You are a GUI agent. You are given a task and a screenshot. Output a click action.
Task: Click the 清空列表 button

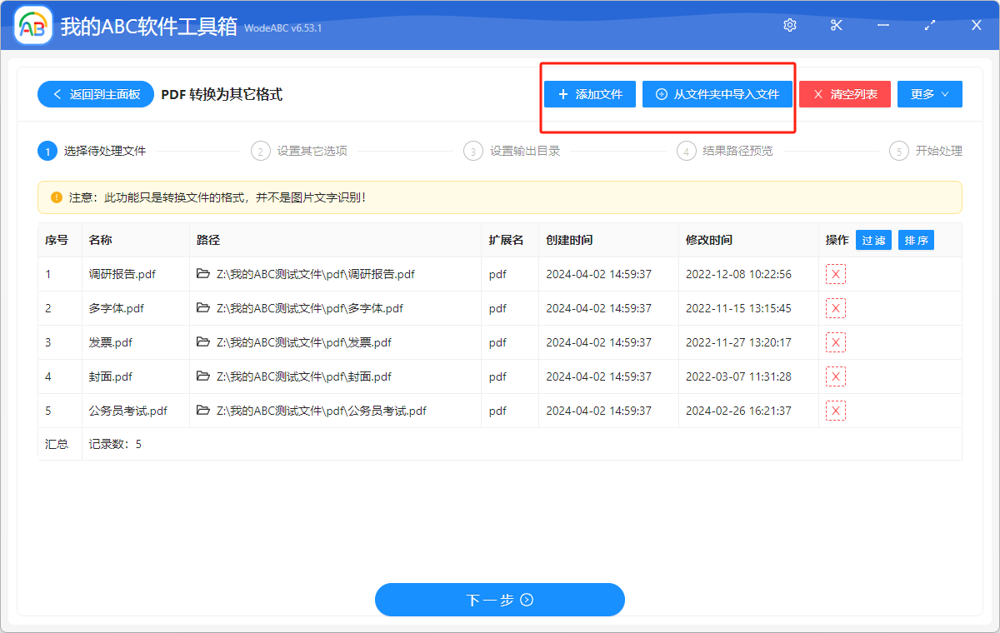(844, 94)
